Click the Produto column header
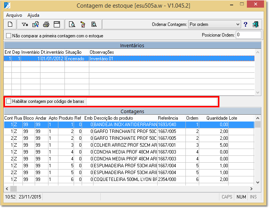Screen dimensions: 269x208 pyautogui.click(x=66, y=118)
